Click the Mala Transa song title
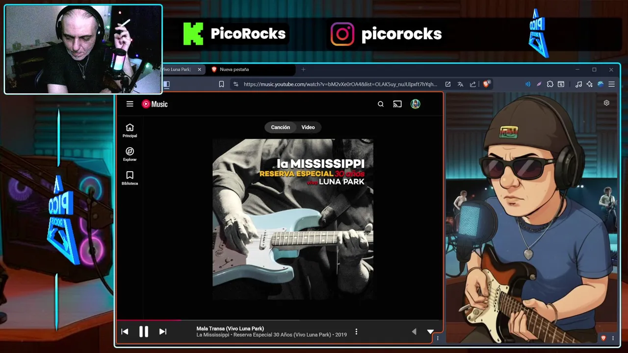This screenshot has height=353, width=628. click(x=230, y=328)
